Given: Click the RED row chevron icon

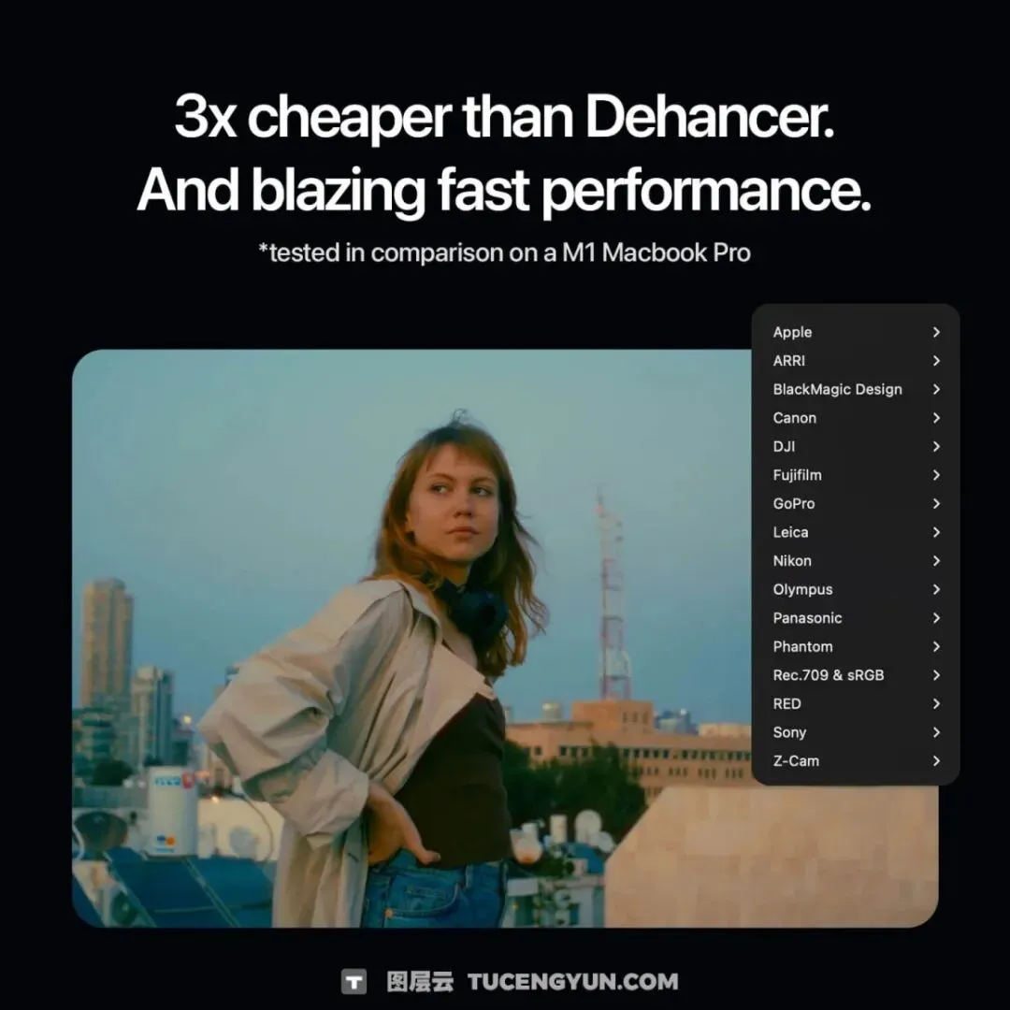Looking at the screenshot, I should (x=936, y=704).
